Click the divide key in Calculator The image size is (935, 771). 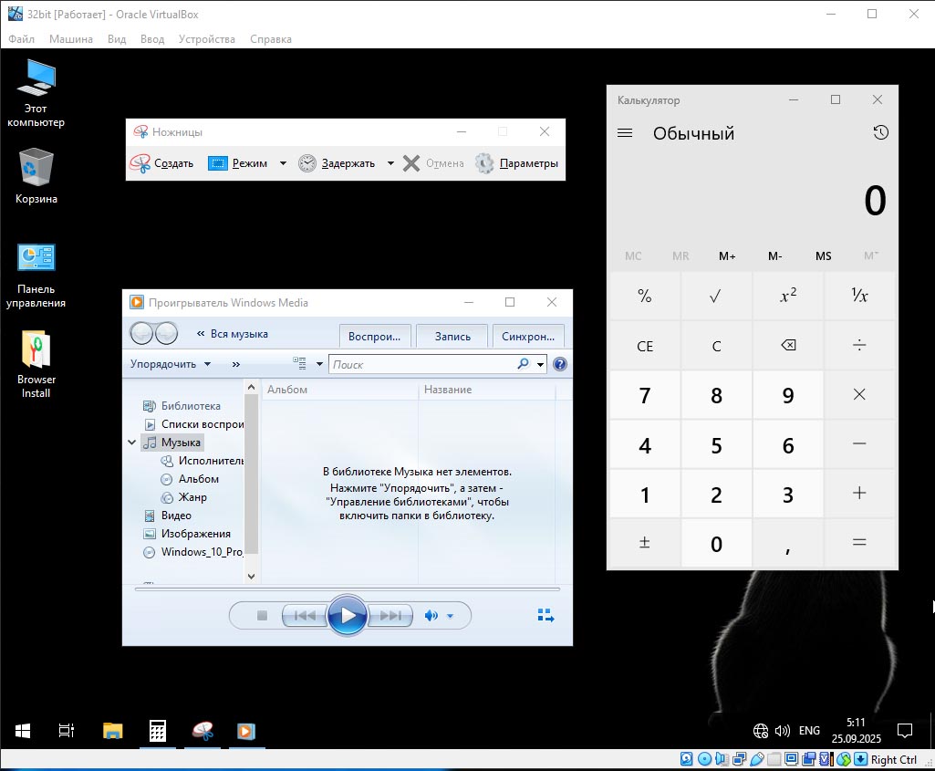click(x=859, y=345)
